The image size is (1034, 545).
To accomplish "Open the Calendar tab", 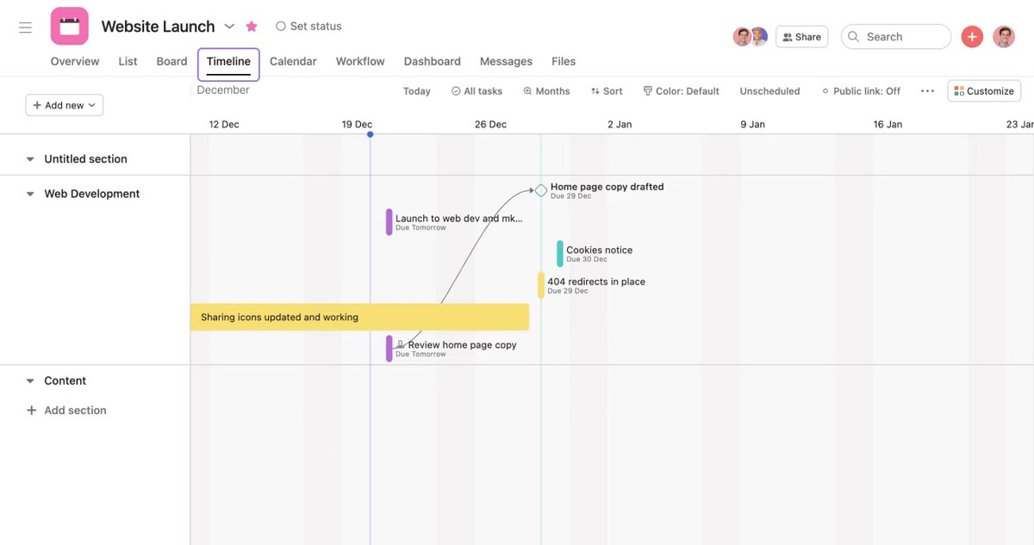I will point(293,61).
